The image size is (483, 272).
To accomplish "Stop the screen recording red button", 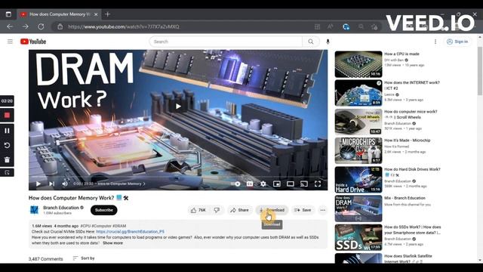I will coord(7,116).
